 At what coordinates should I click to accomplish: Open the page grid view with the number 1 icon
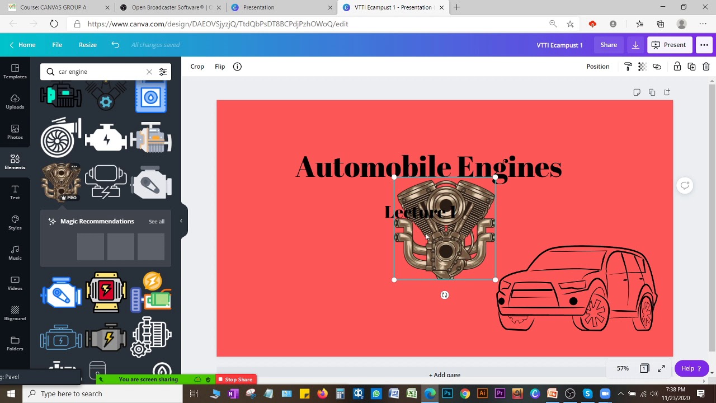coord(644,368)
